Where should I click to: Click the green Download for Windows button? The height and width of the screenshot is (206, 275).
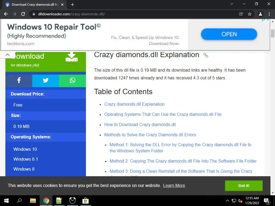(x=46, y=62)
